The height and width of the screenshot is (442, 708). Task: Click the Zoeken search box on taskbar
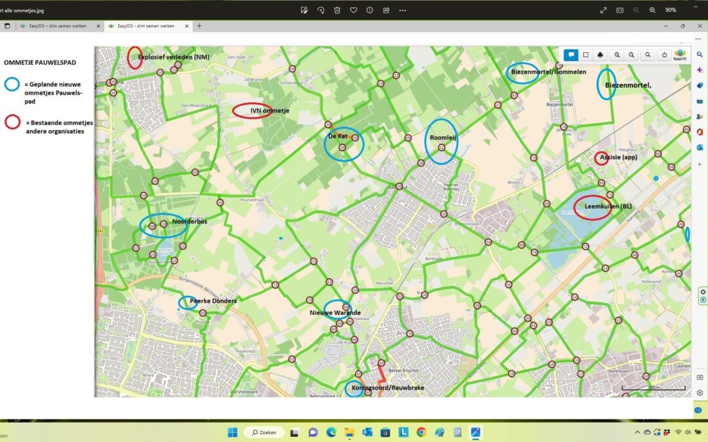tap(265, 432)
